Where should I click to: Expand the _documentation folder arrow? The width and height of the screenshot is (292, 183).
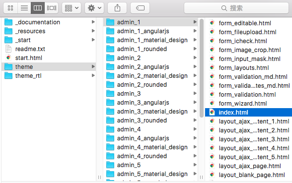93,22
